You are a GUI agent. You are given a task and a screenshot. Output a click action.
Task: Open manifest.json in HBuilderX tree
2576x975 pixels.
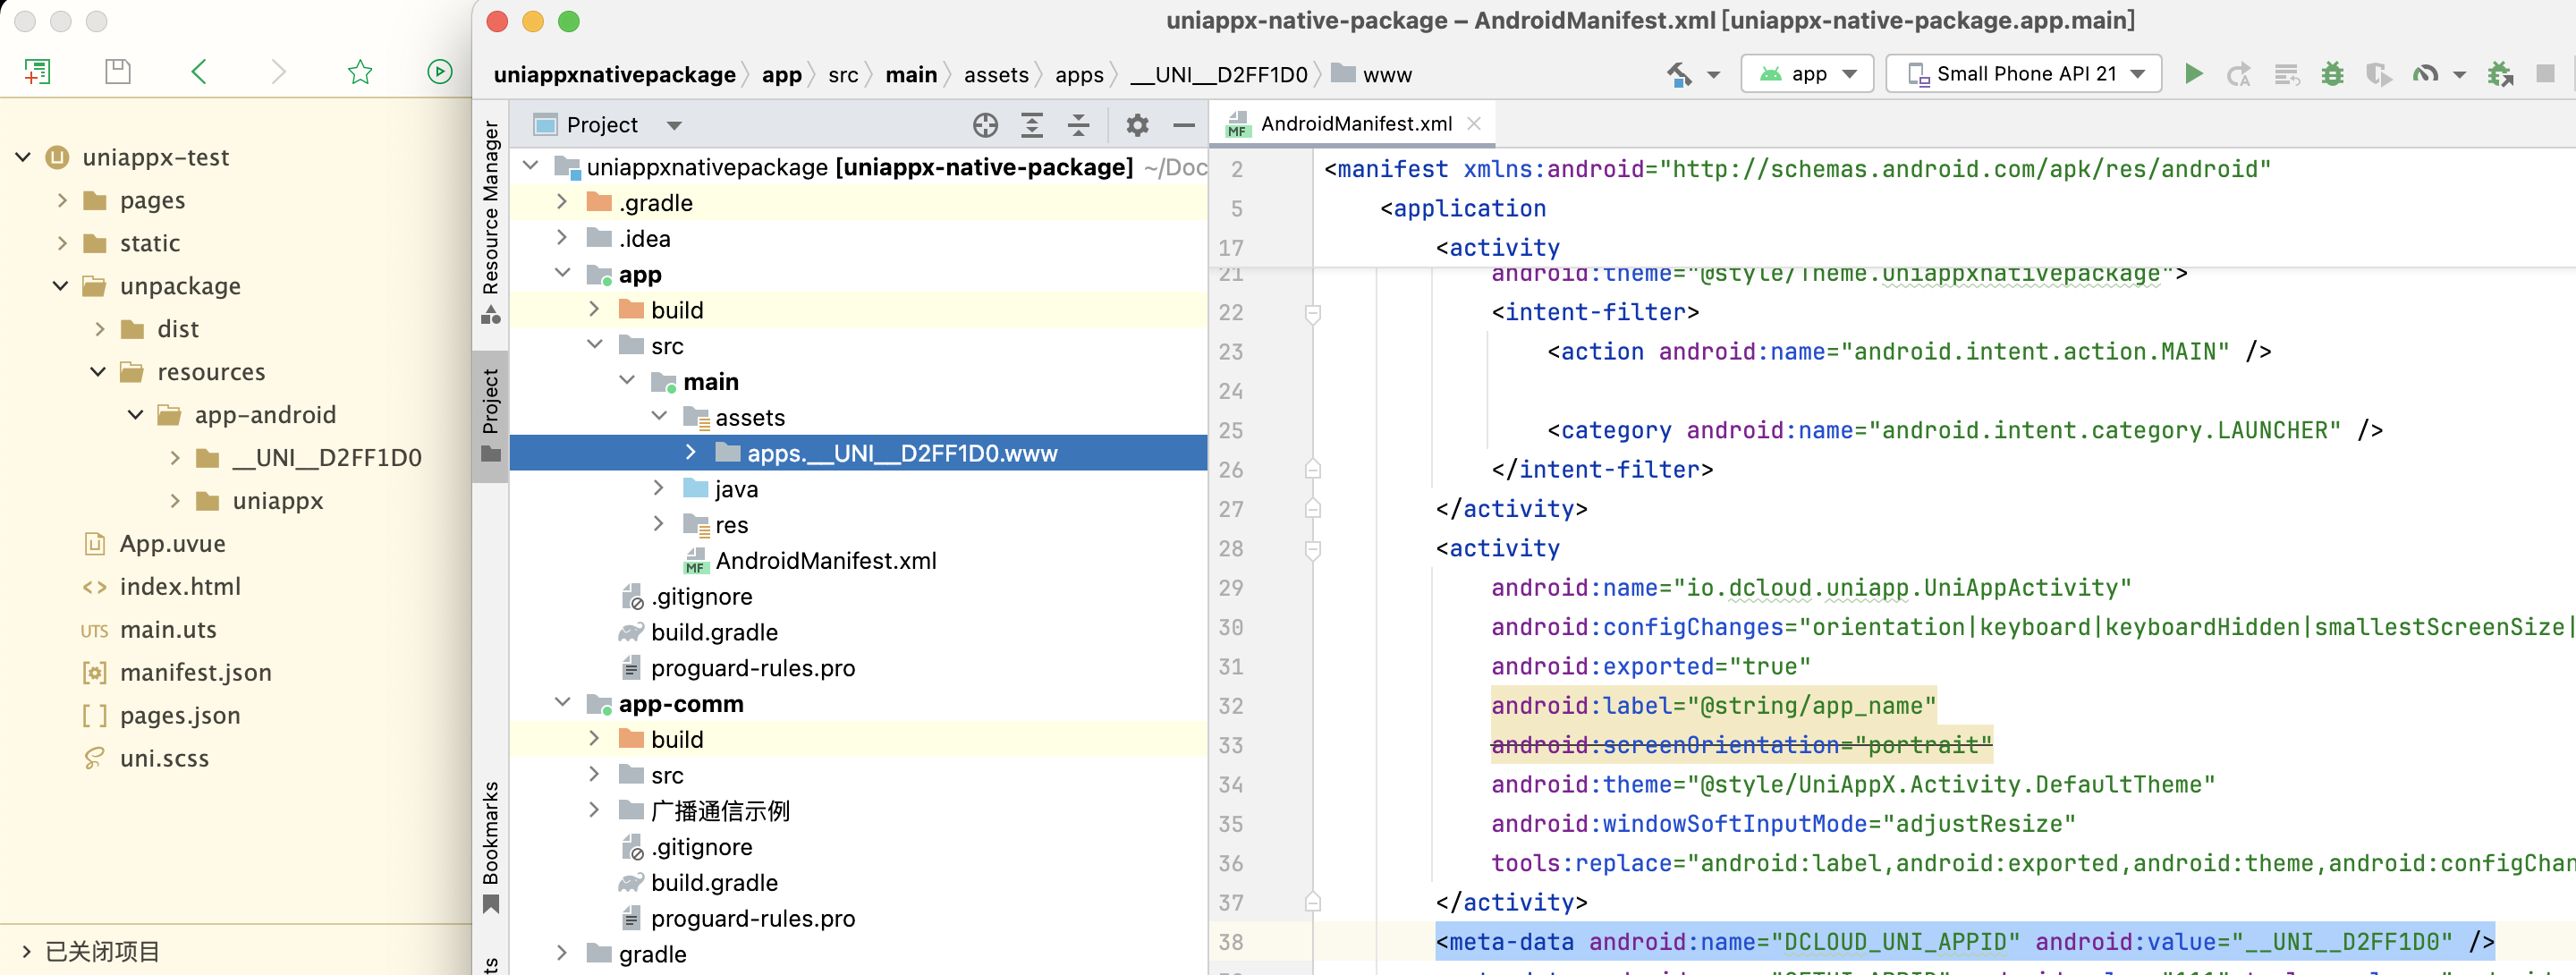[195, 672]
